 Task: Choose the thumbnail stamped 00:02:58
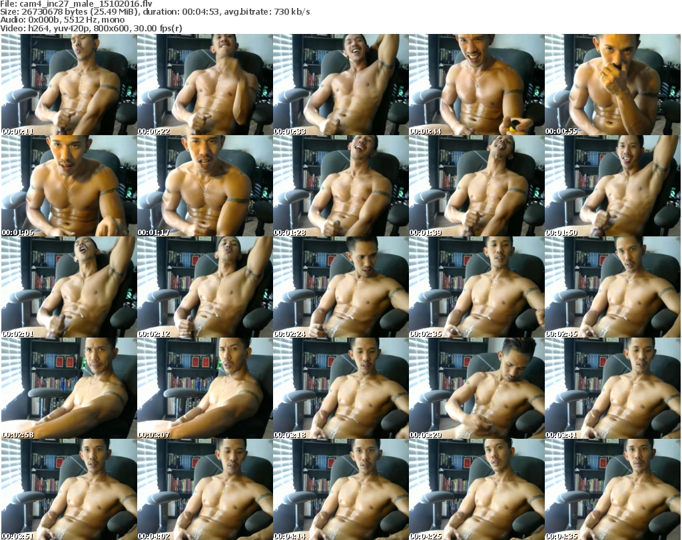(x=69, y=388)
